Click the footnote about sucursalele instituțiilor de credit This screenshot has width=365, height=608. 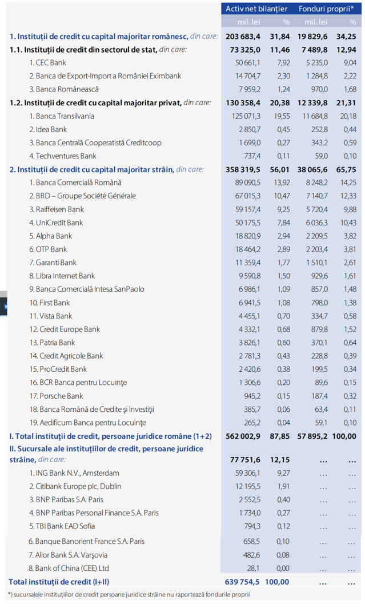pyautogui.click(x=129, y=594)
